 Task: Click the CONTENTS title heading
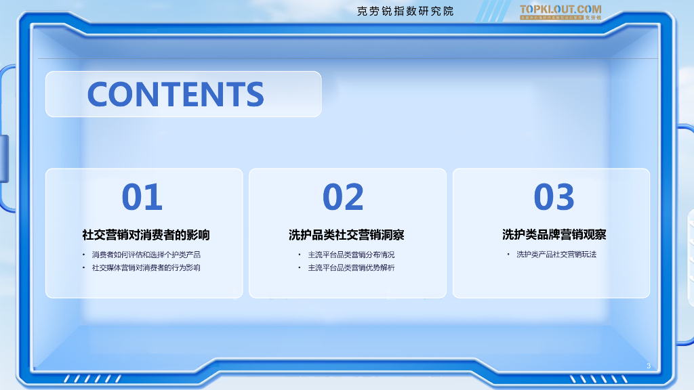pyautogui.click(x=176, y=94)
